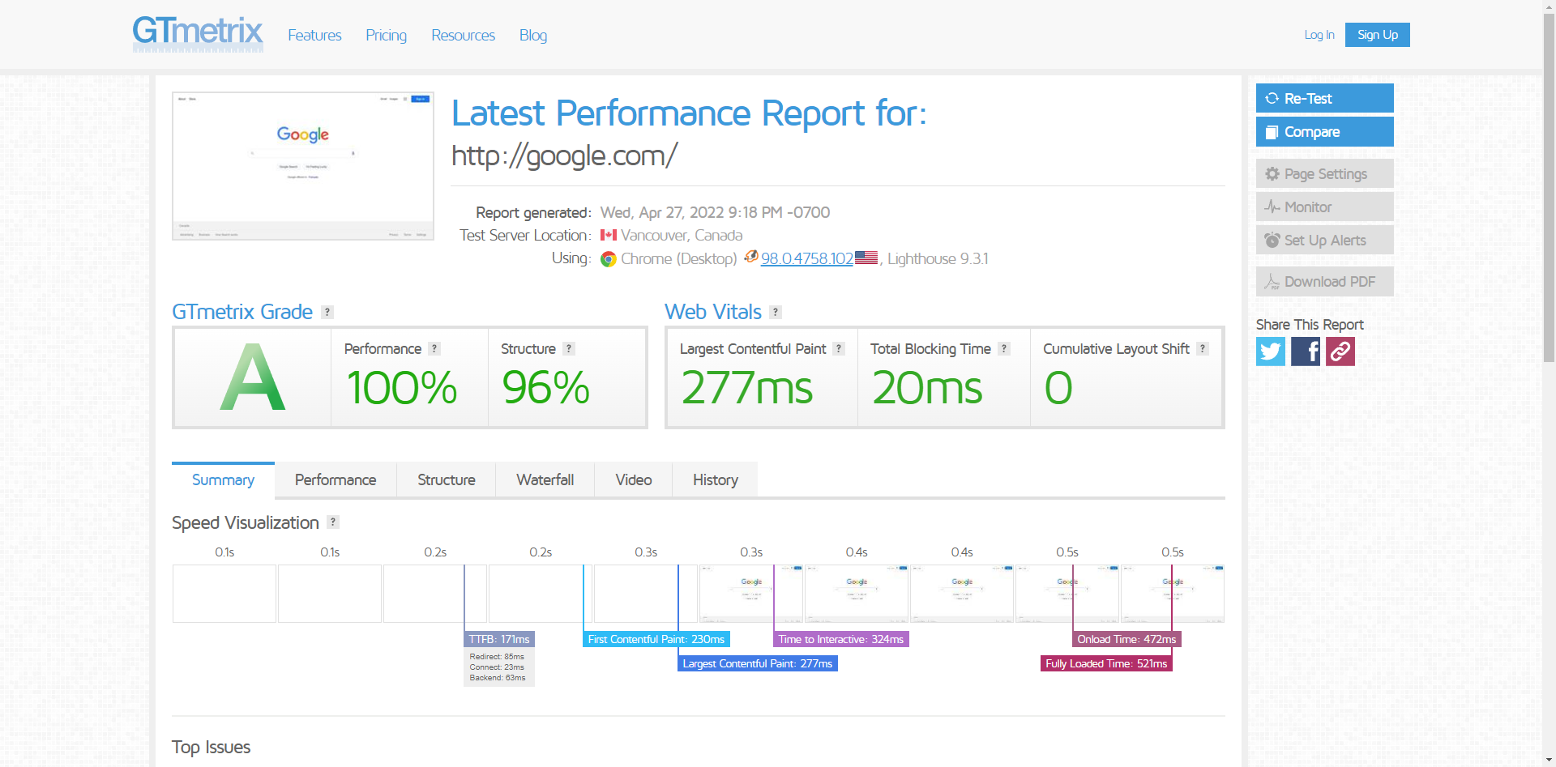Click Performance score help icon

[434, 348]
